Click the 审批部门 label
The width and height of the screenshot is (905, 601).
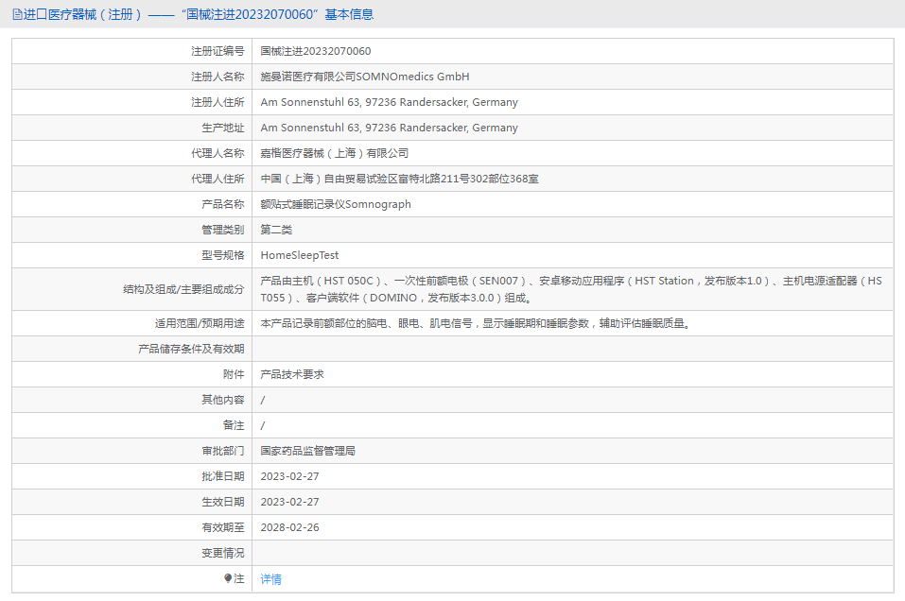[x=223, y=451]
